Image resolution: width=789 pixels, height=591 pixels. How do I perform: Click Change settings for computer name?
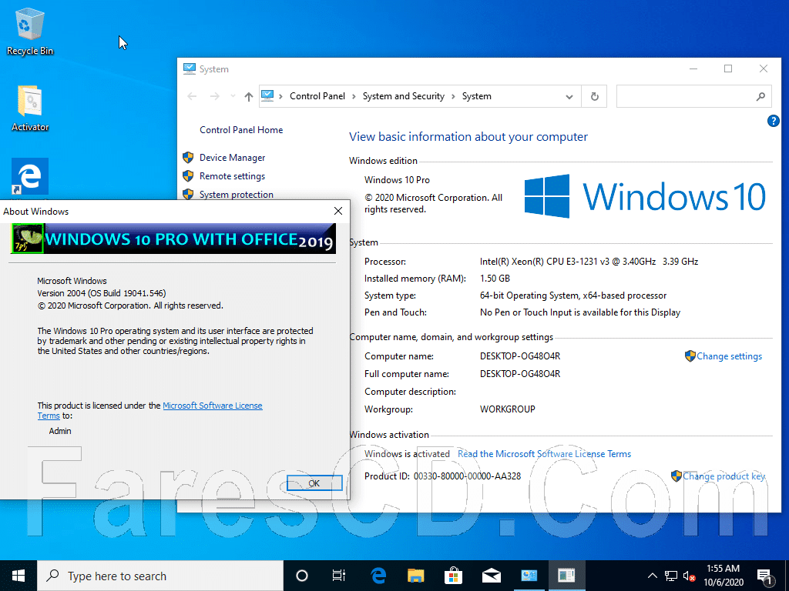[x=729, y=356]
